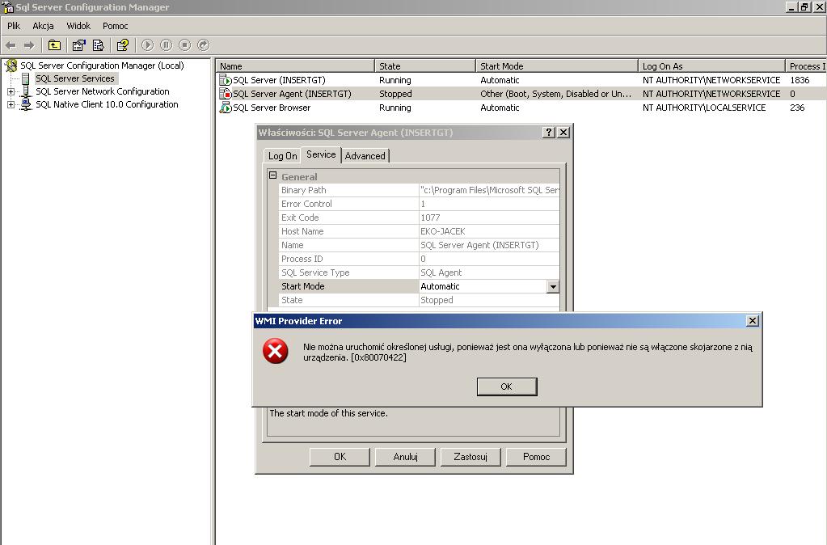
Task: Open the Akcja menu
Action: (43, 26)
